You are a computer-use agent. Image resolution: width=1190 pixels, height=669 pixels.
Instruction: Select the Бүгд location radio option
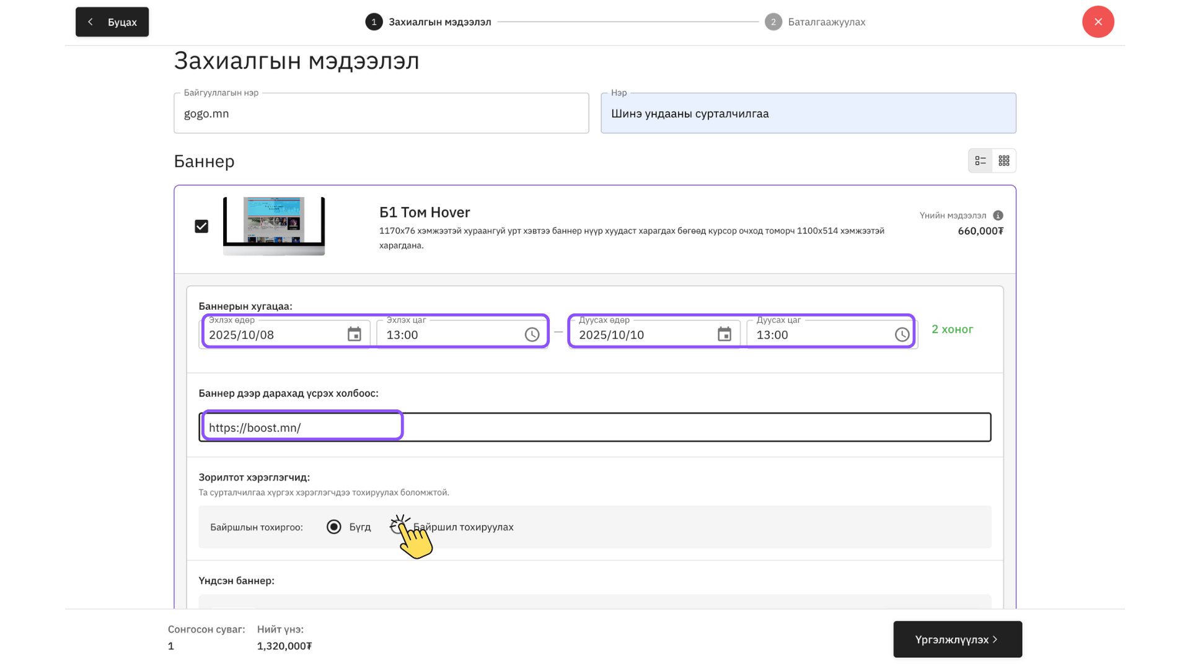click(x=334, y=527)
